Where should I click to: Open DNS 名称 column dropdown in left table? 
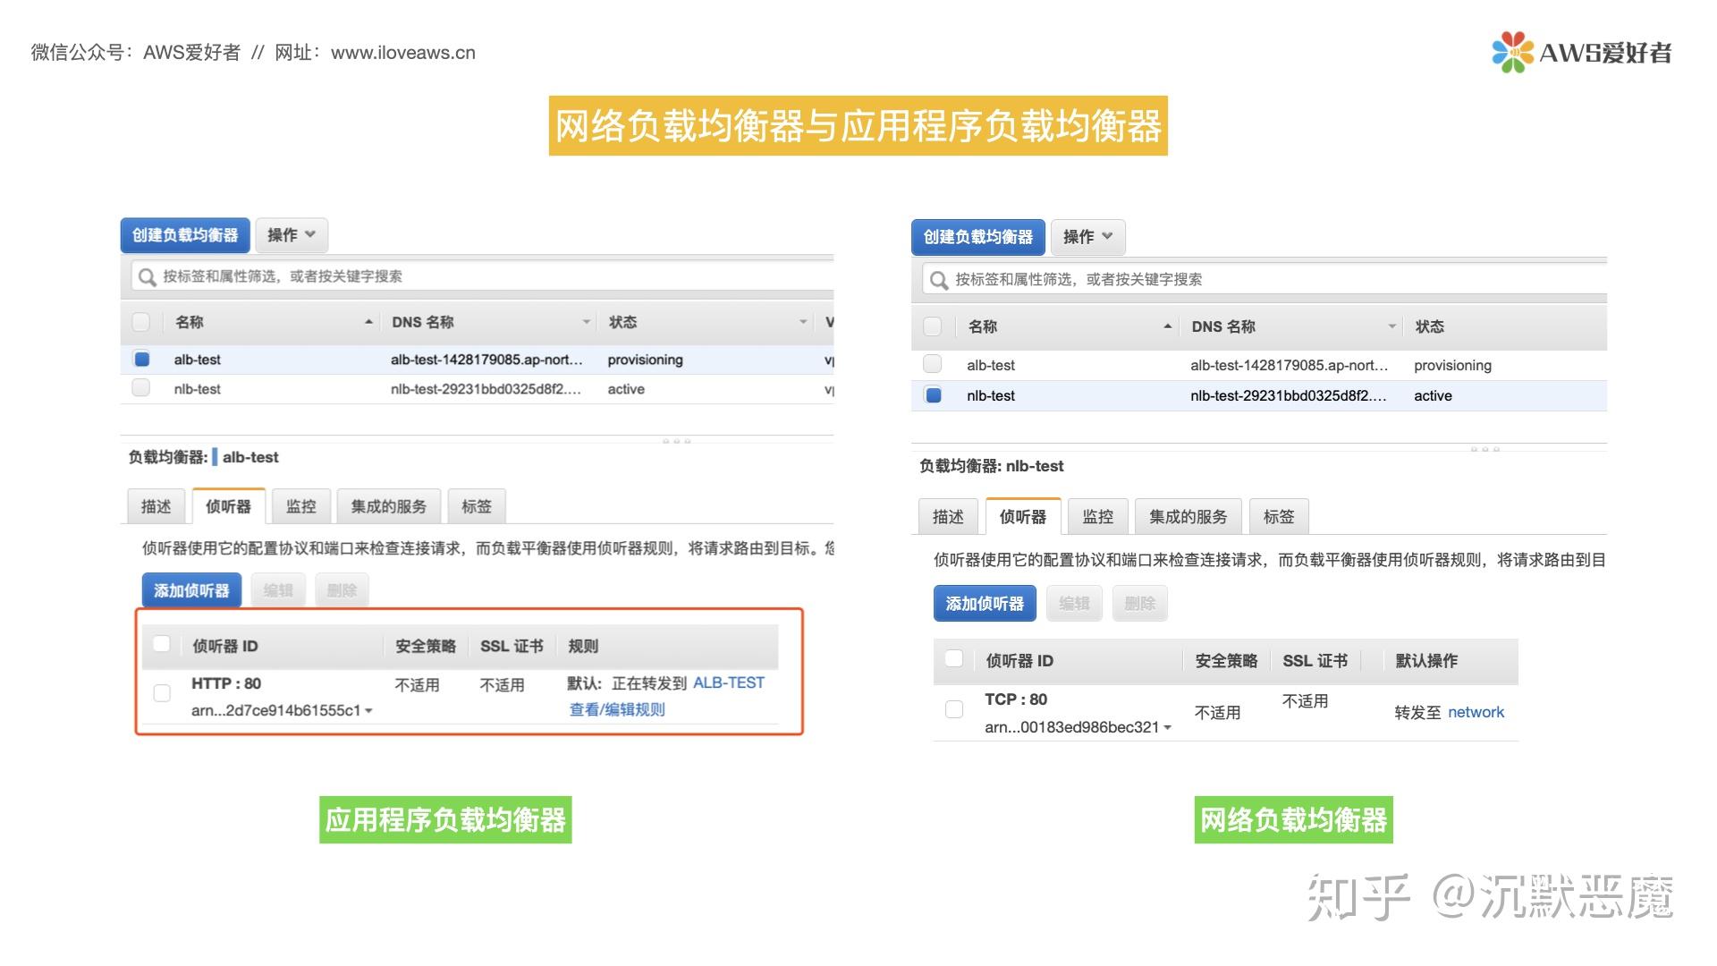587,322
